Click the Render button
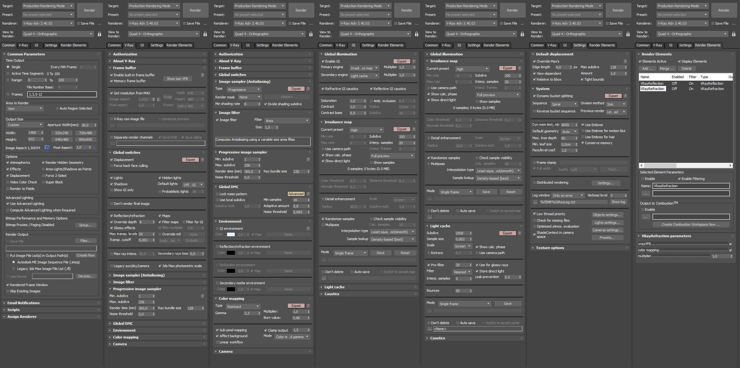 pyautogui.click(x=90, y=10)
